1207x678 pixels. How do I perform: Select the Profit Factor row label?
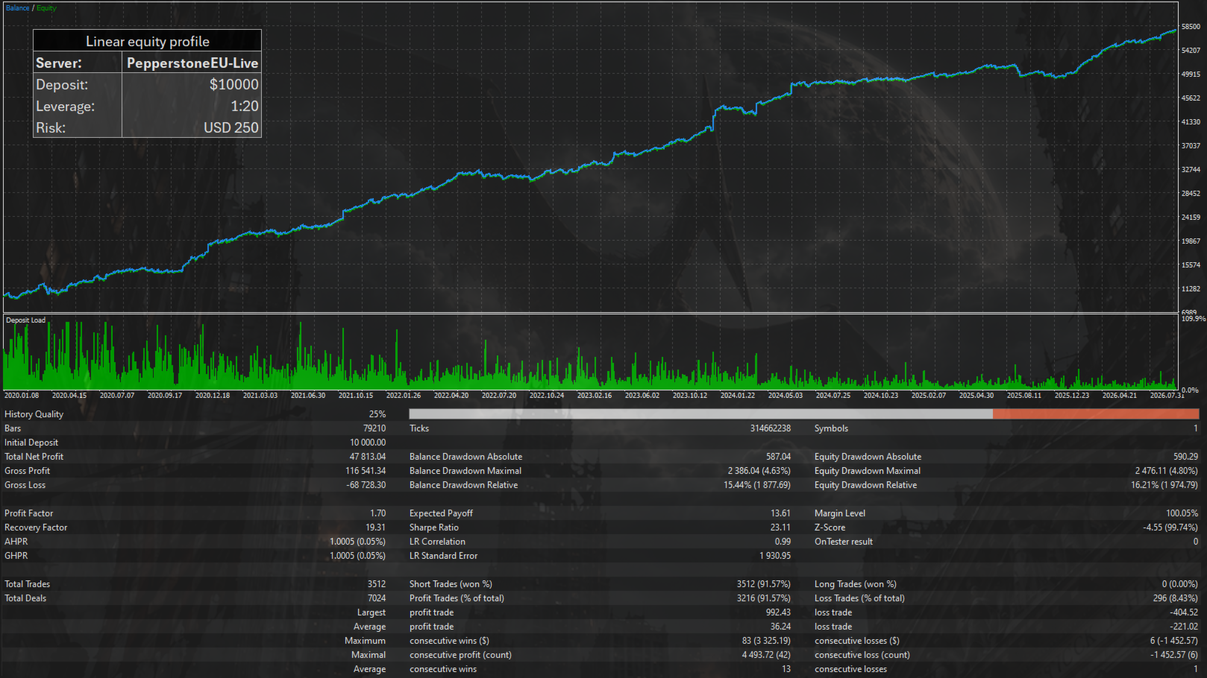pyautogui.click(x=29, y=513)
